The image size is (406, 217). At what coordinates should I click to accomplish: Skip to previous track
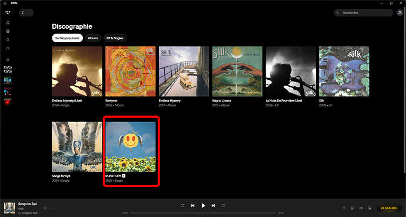point(193,206)
